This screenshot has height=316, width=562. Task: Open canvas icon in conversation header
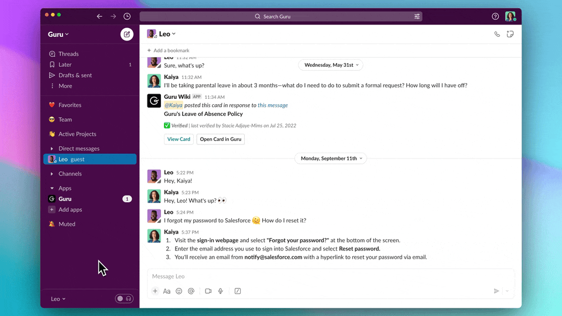[510, 35]
